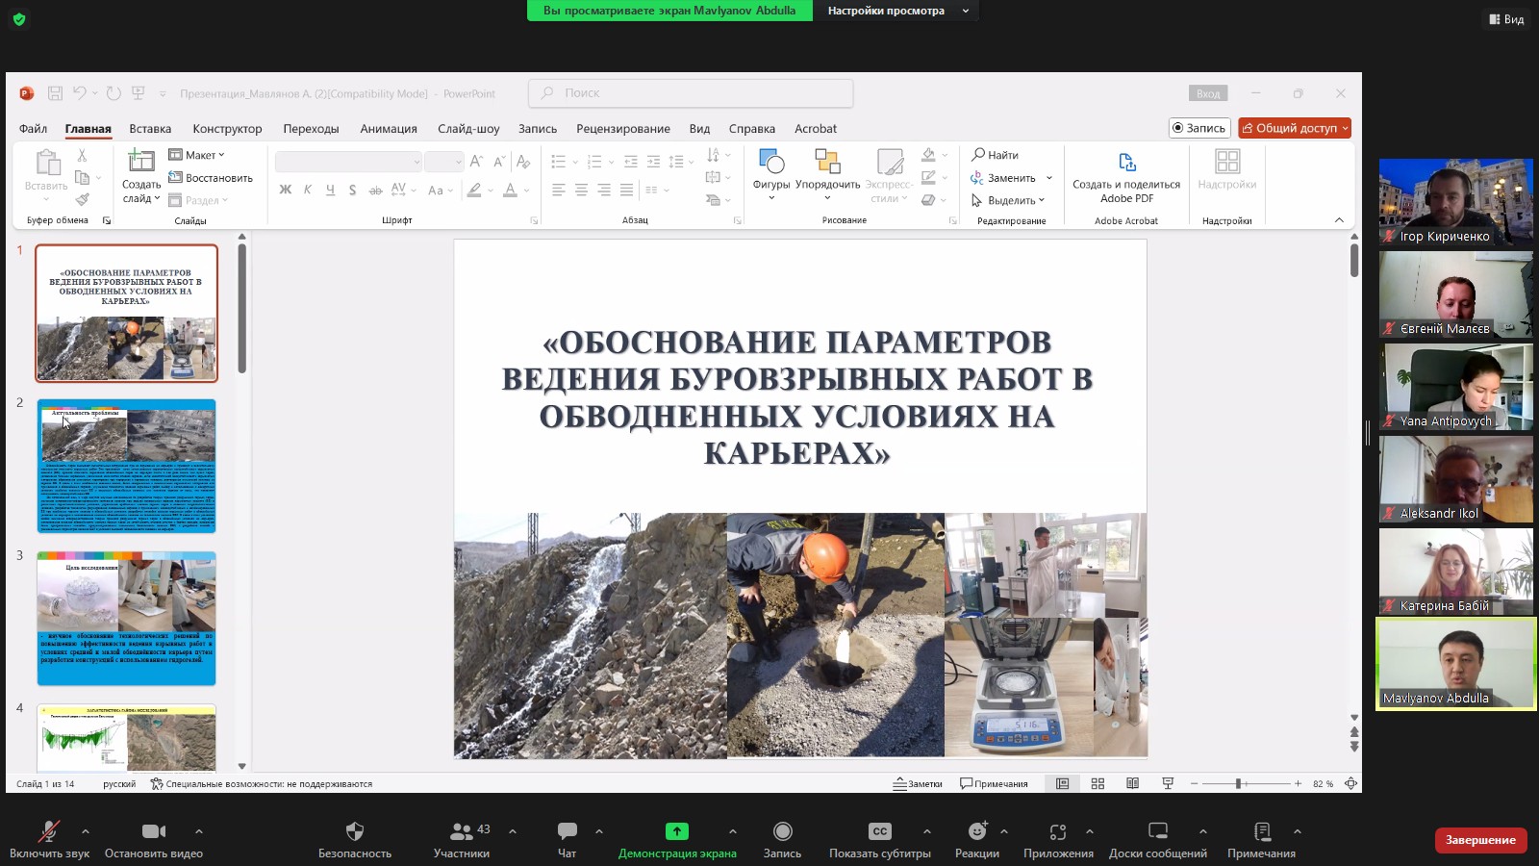
Task: Unmute microphone with the audio button
Action: [48, 831]
